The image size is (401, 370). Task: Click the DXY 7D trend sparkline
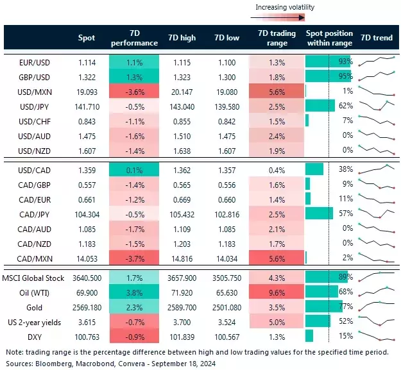(376, 336)
